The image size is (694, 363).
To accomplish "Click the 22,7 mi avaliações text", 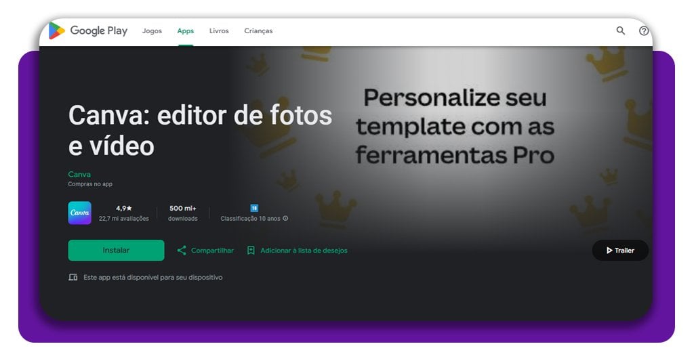I will 124,219.
